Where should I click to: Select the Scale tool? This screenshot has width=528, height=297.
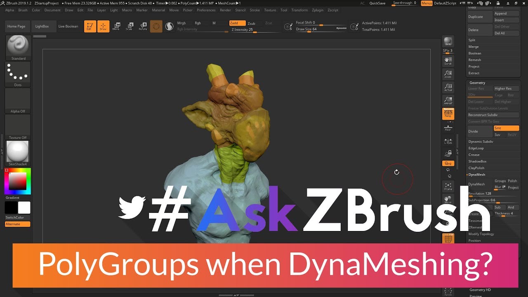130,26
